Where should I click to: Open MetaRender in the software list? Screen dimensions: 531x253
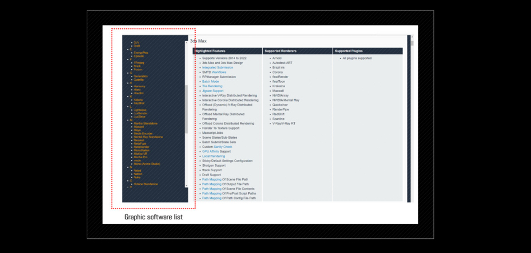click(141, 147)
